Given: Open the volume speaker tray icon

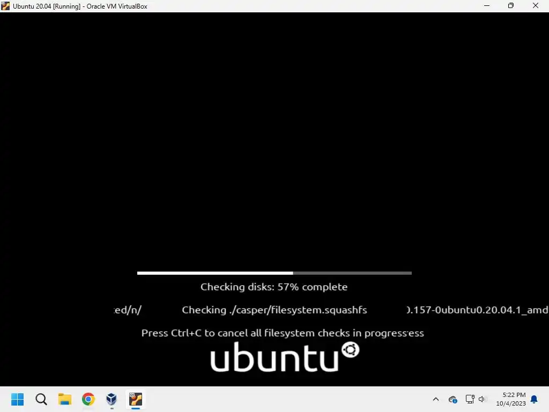Looking at the screenshot, I should pyautogui.click(x=482, y=399).
